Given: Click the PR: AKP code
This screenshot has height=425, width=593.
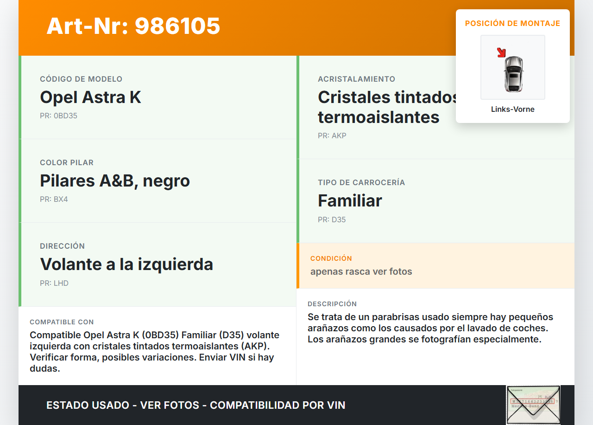Looking at the screenshot, I should (332, 136).
